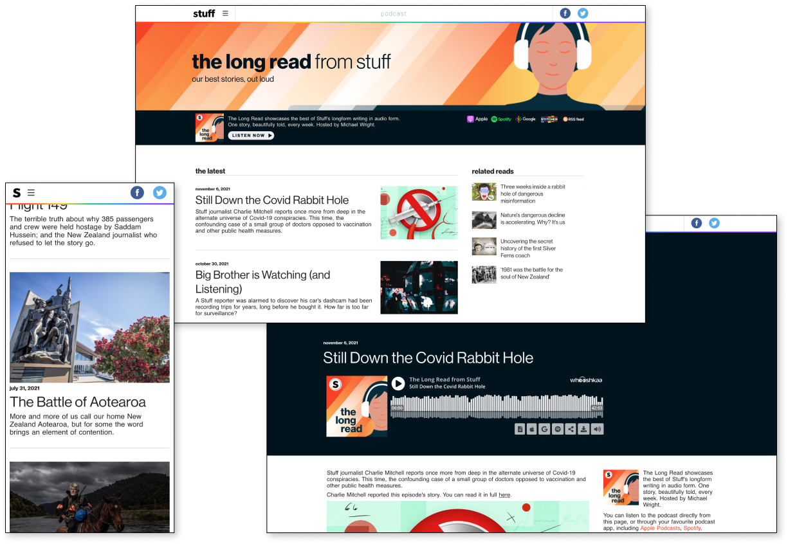Click the sidebar long read cover image
The image size is (788, 544).
(x=621, y=487)
